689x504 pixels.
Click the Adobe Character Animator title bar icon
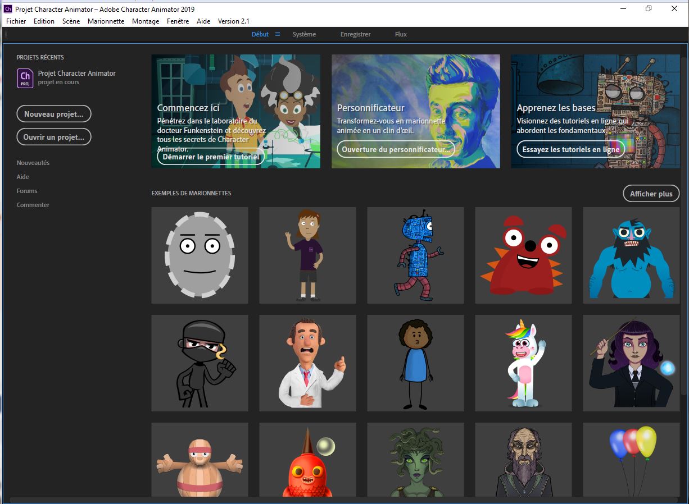[8, 9]
